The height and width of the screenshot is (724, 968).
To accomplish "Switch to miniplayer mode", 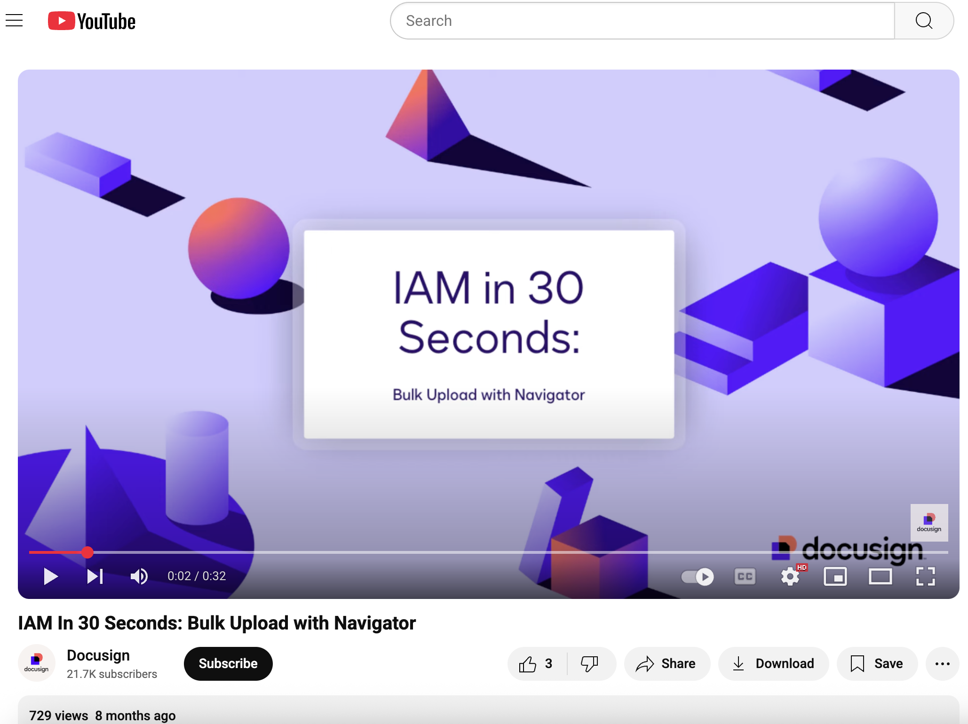I will pyautogui.click(x=835, y=576).
